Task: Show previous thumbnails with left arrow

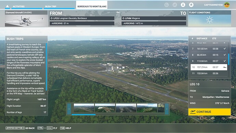Action: coord(69,109)
